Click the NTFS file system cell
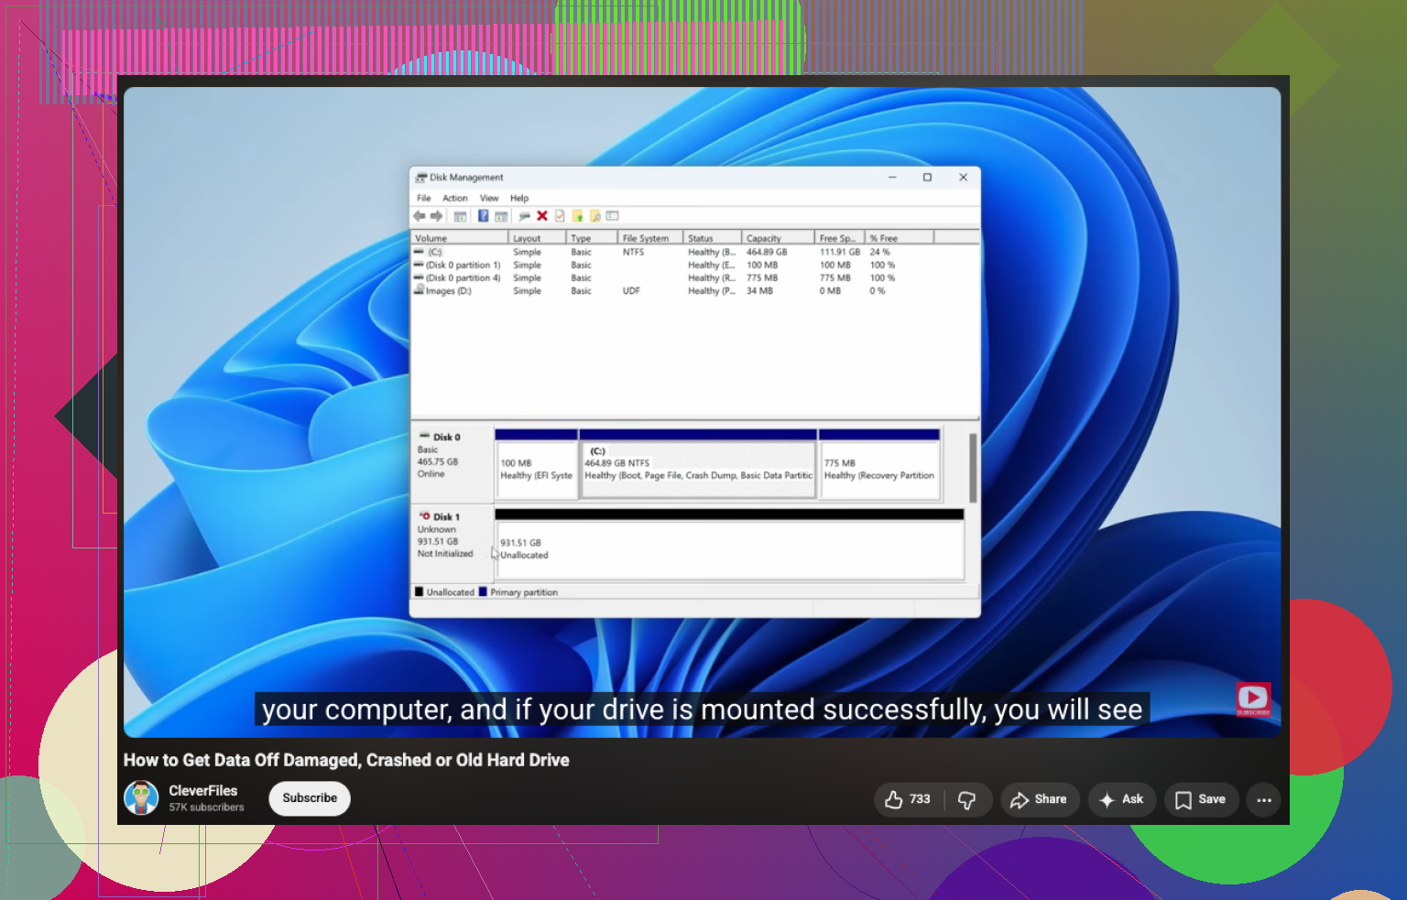Screen dimensions: 1407x900 point(633,252)
